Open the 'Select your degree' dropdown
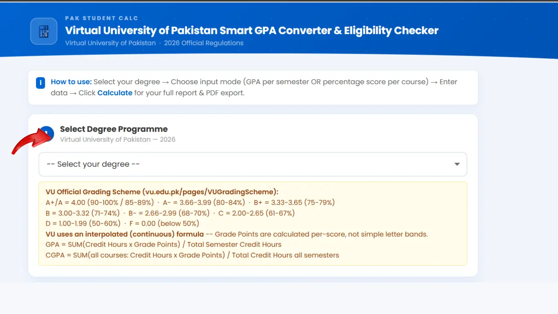This screenshot has width=558, height=314. pos(252,164)
